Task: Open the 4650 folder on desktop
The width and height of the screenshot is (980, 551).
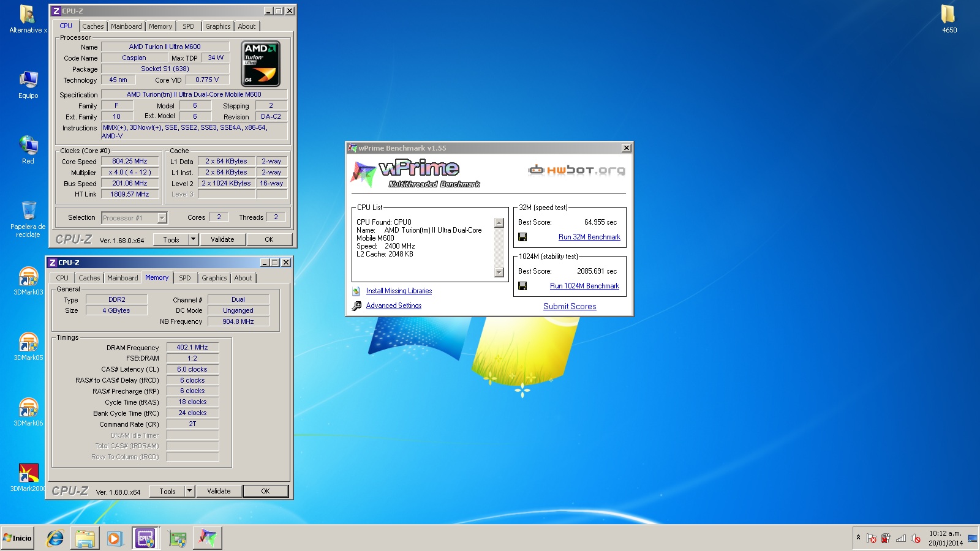Action: tap(949, 19)
